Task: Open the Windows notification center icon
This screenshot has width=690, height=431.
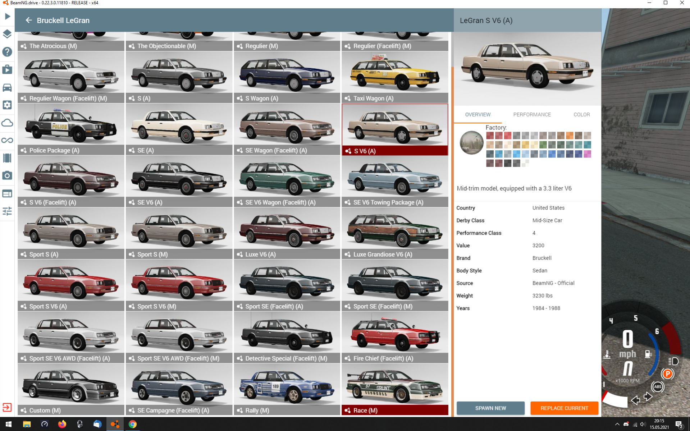Action: [679, 425]
